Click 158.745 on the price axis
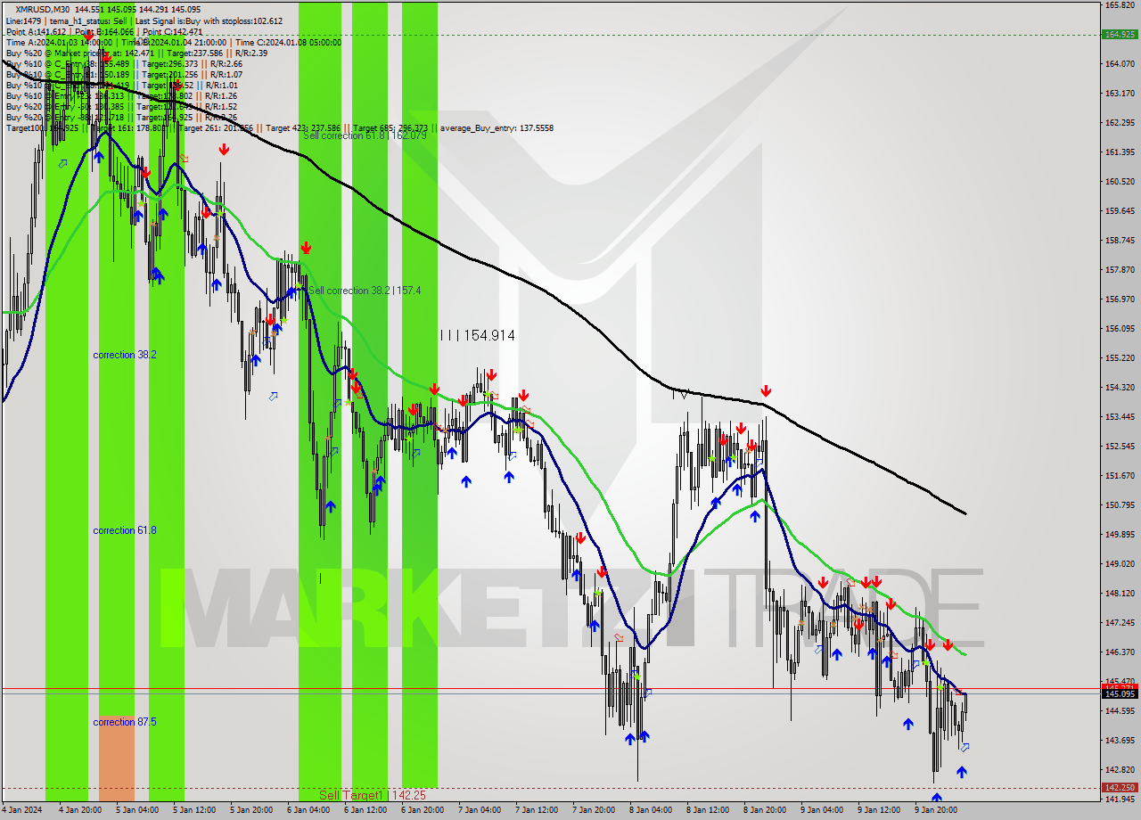 [1119, 241]
